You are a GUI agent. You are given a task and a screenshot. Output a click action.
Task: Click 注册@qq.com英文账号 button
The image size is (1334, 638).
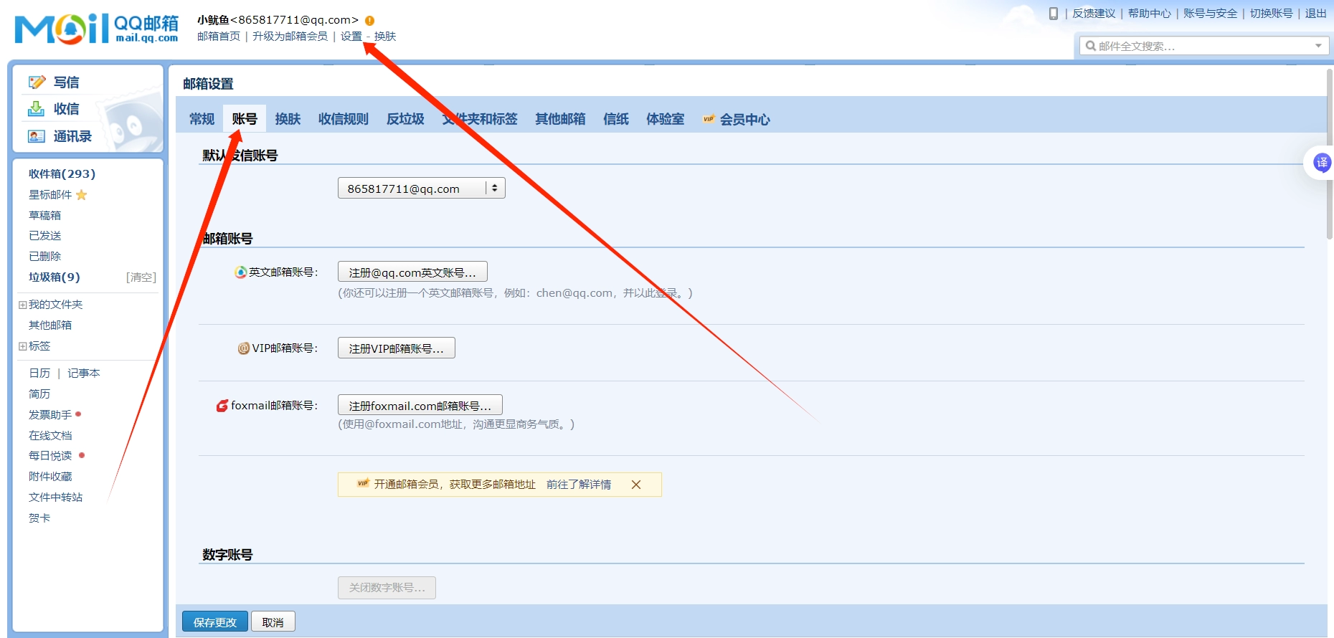[412, 272]
